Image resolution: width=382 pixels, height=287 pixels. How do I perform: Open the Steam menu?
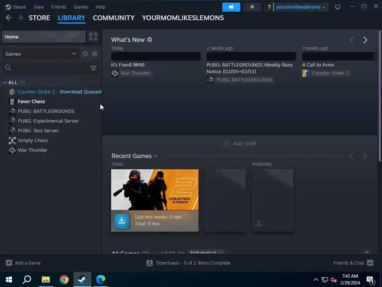pyautogui.click(x=19, y=7)
